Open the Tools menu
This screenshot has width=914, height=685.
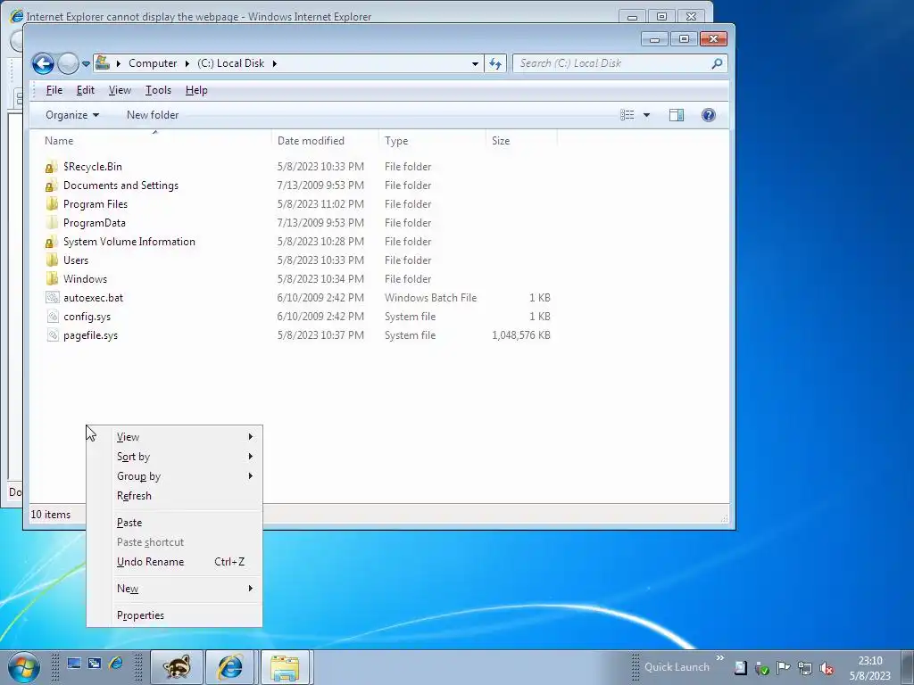click(158, 90)
